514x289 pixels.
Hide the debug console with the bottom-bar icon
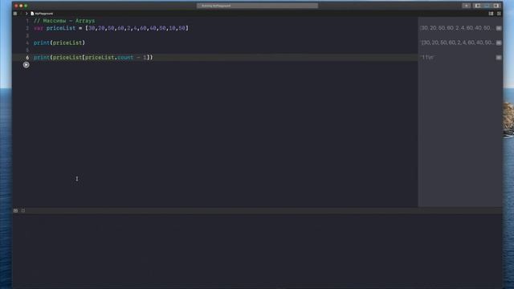[15, 210]
